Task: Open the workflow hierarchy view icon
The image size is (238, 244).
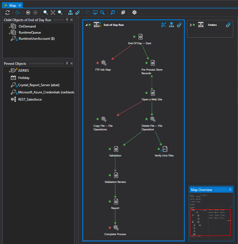Action: 70,13
